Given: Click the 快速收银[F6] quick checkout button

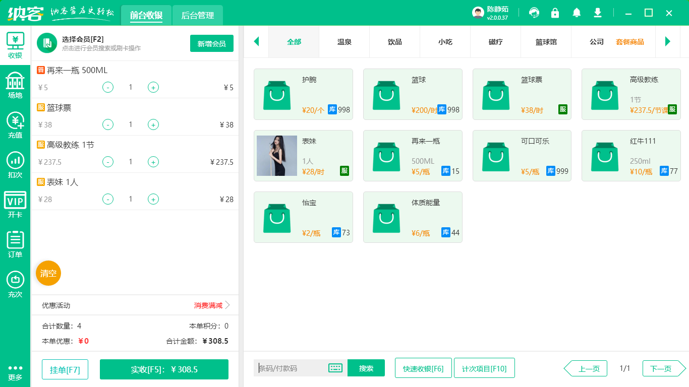Looking at the screenshot, I should click(423, 368).
